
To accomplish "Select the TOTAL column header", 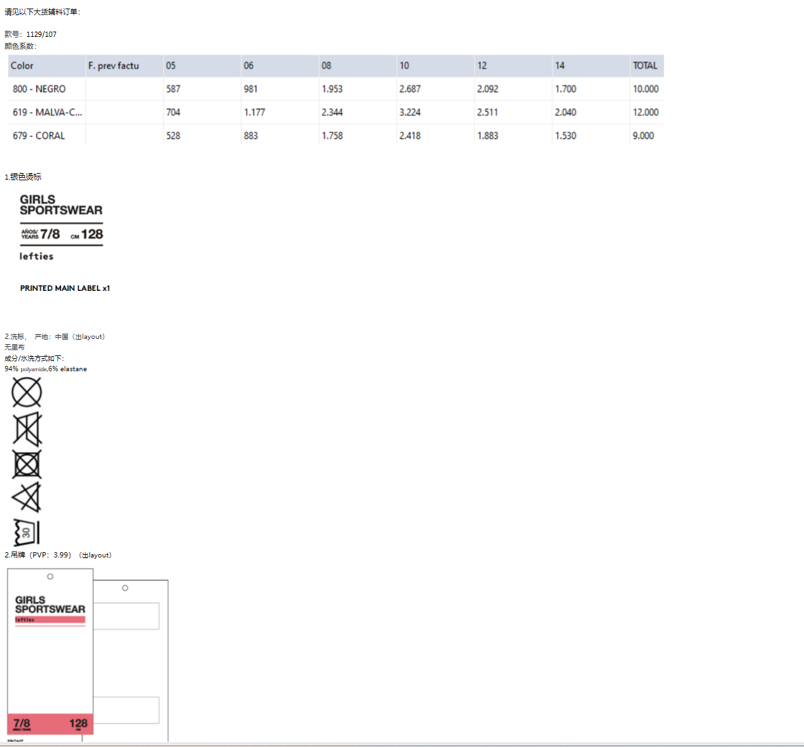I will click(x=645, y=66).
